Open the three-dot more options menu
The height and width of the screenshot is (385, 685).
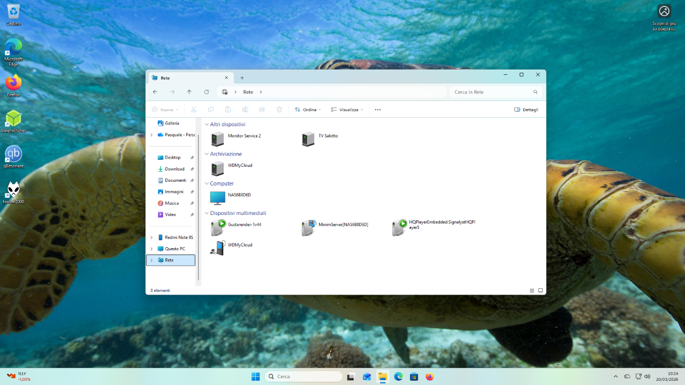(x=378, y=110)
